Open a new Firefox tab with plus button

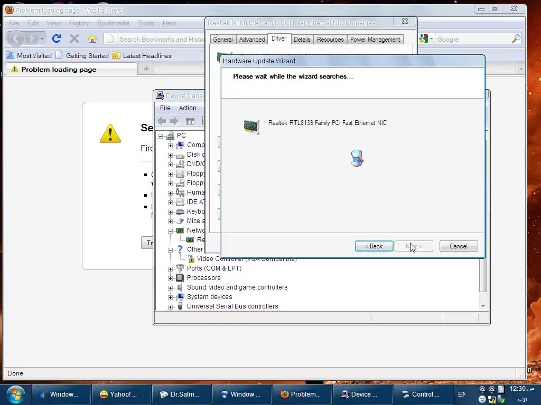146,69
